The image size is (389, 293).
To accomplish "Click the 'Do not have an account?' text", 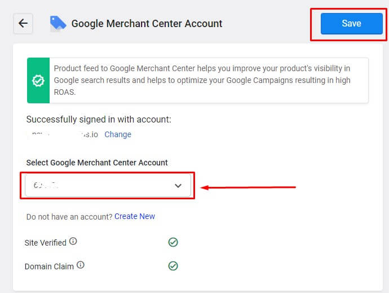I will 69,217.
